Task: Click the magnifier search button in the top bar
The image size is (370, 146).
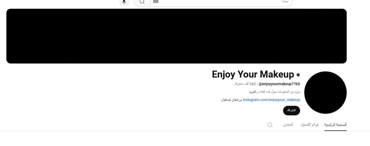Action: click(x=142, y=2)
